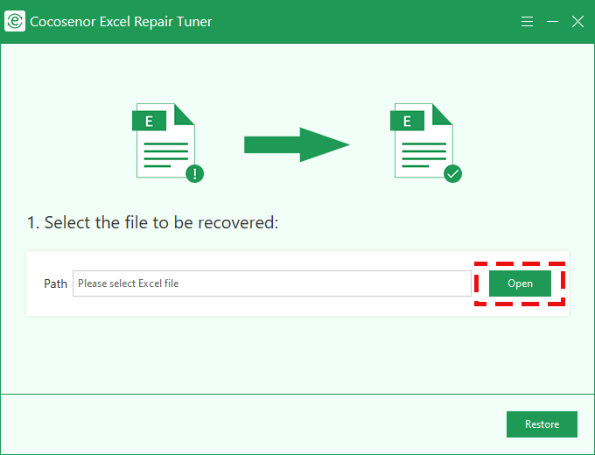595x455 pixels.
Task: Minimize the Excel Repair Tuner window
Action: coord(552,21)
